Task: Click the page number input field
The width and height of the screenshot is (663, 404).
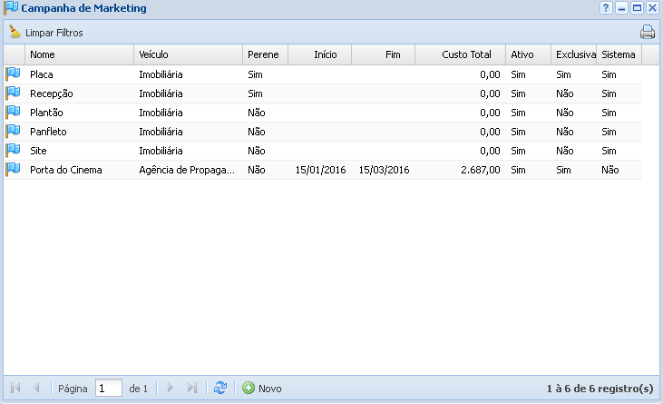Action: pyautogui.click(x=108, y=388)
